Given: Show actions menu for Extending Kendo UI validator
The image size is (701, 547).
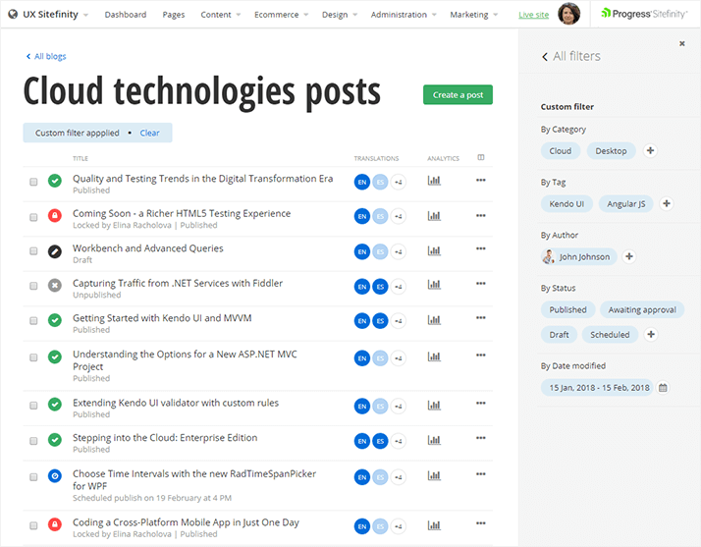Looking at the screenshot, I should (x=481, y=404).
